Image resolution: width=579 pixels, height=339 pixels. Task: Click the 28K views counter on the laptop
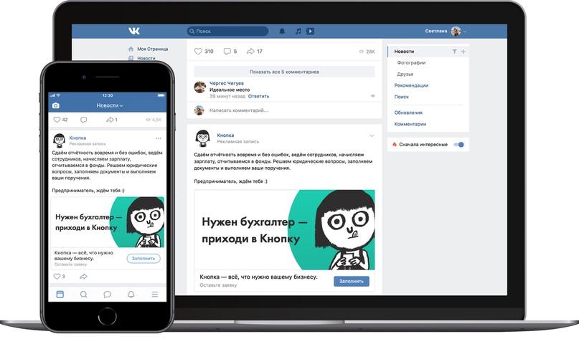pyautogui.click(x=367, y=52)
